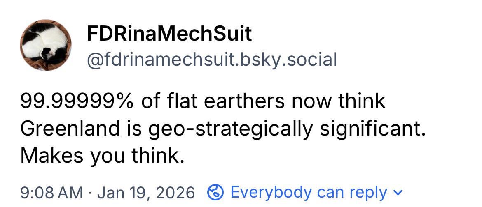
Task: Click the word "reply" beside the chevron
Action: click(x=368, y=192)
